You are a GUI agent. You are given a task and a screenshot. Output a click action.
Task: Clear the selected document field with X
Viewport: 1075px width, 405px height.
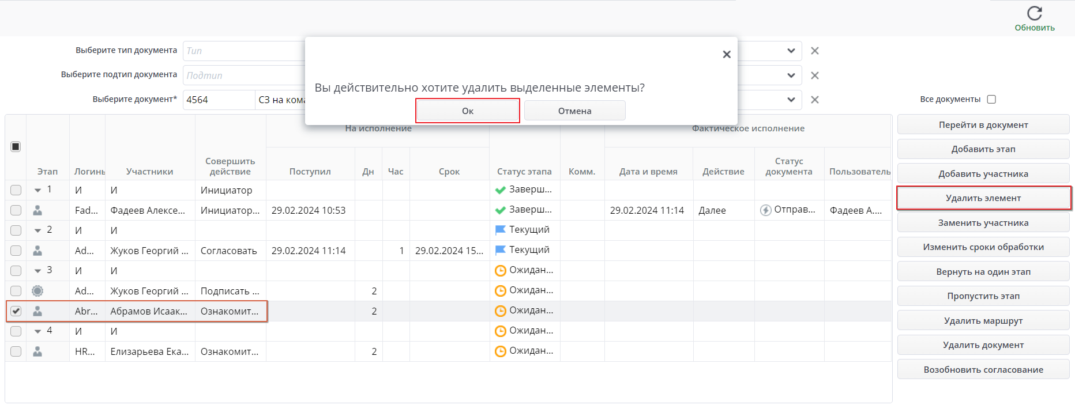814,100
